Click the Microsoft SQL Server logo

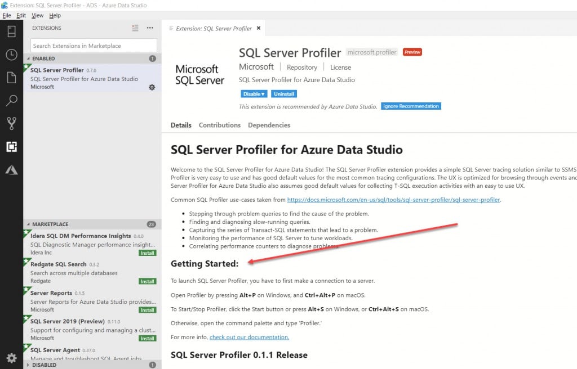pos(199,75)
